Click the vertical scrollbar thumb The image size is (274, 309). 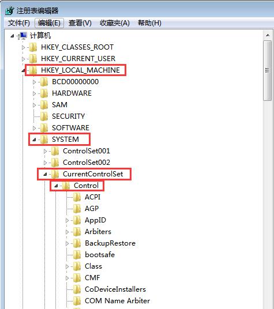pos(268,70)
